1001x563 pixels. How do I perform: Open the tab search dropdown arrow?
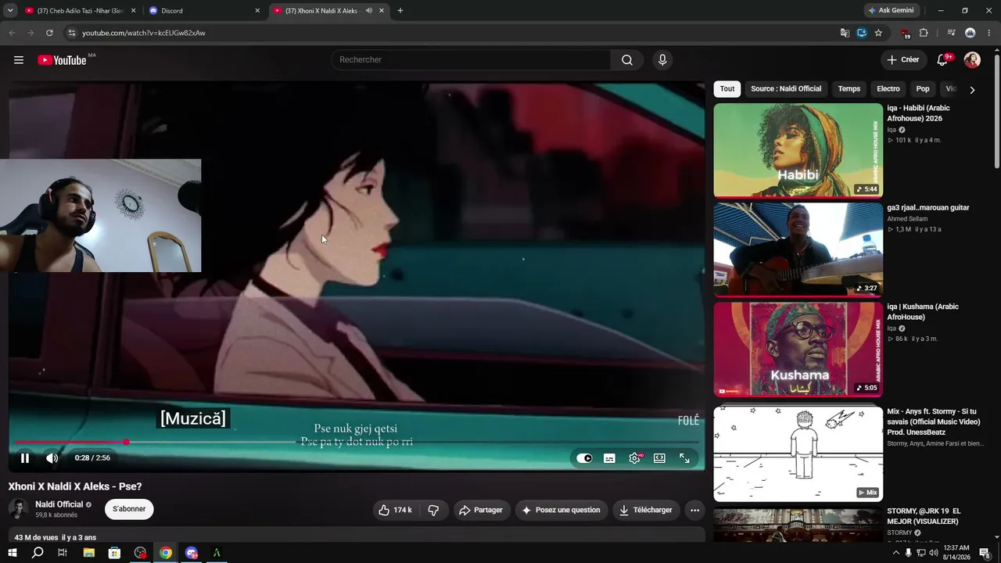[10, 11]
